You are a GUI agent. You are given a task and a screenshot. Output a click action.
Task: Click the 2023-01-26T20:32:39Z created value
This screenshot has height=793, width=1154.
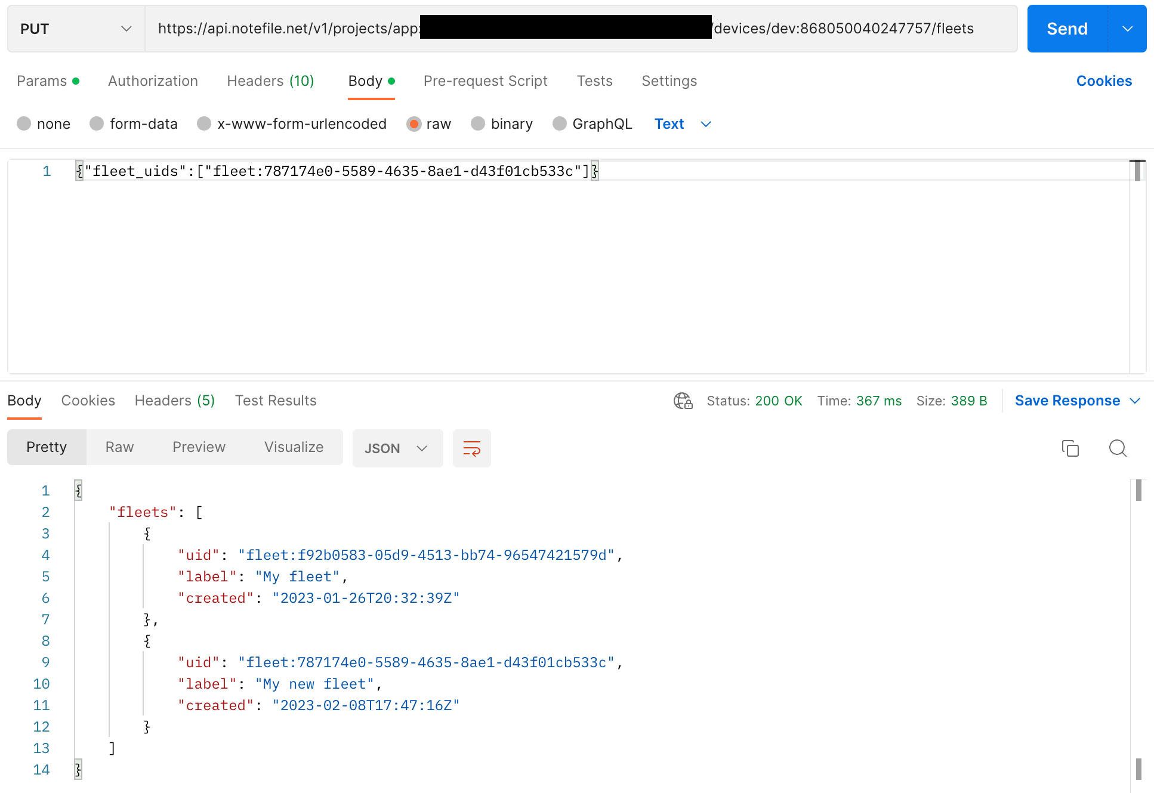[x=366, y=598]
